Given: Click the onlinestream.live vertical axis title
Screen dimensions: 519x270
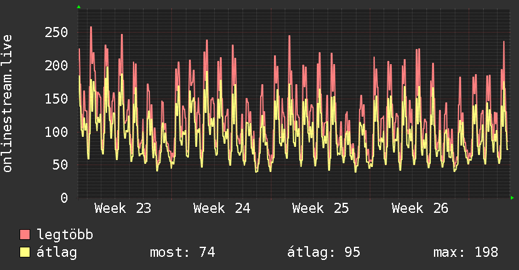Looking at the screenshot, I should tap(7, 104).
